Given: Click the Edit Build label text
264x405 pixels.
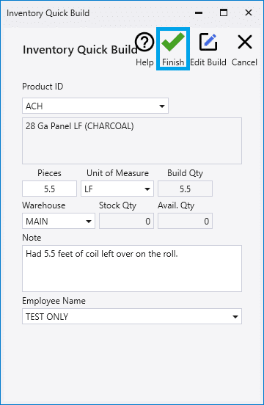Looking at the screenshot, I should tap(208, 62).
